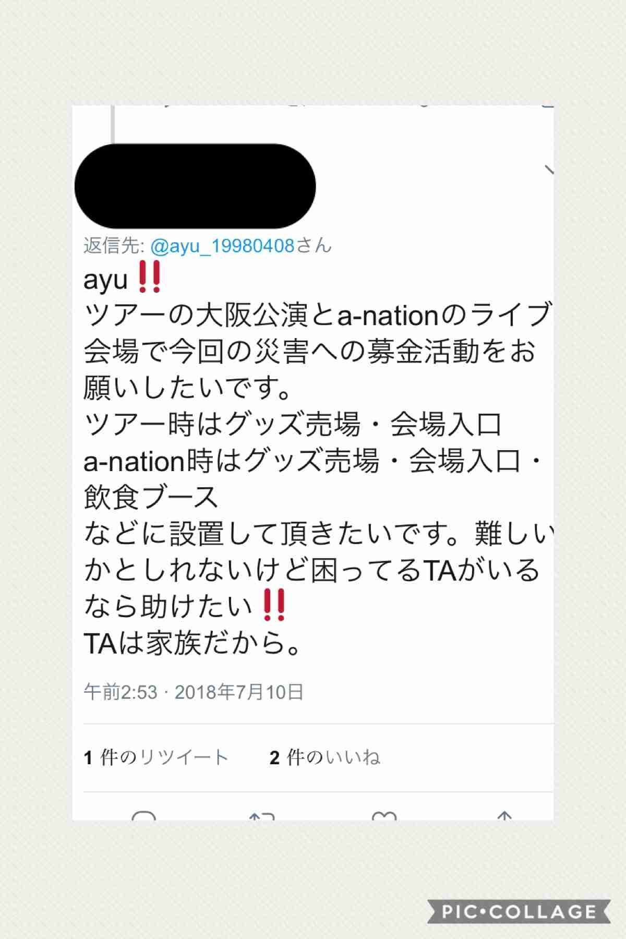Tap the 返信先 reply-to label
This screenshot has width=626, height=939.
[114, 245]
